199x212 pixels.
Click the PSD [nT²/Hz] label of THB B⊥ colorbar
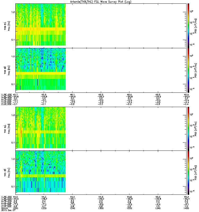click(x=196, y=26)
